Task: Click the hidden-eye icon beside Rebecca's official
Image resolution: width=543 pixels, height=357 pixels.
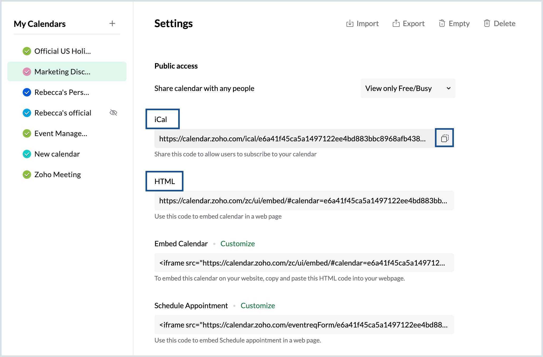Action: point(113,113)
